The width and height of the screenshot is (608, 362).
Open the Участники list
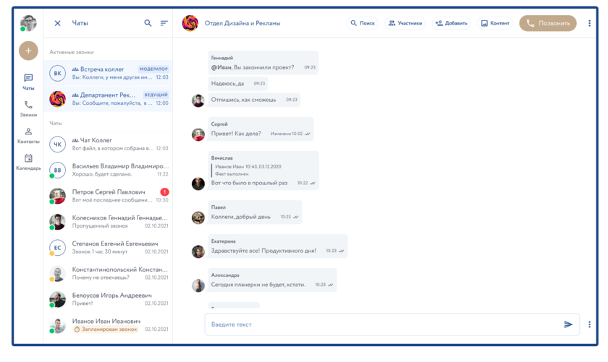tap(405, 23)
